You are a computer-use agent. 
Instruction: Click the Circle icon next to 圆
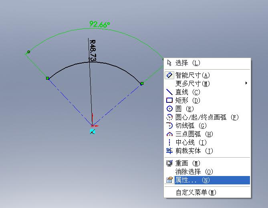pos(169,108)
